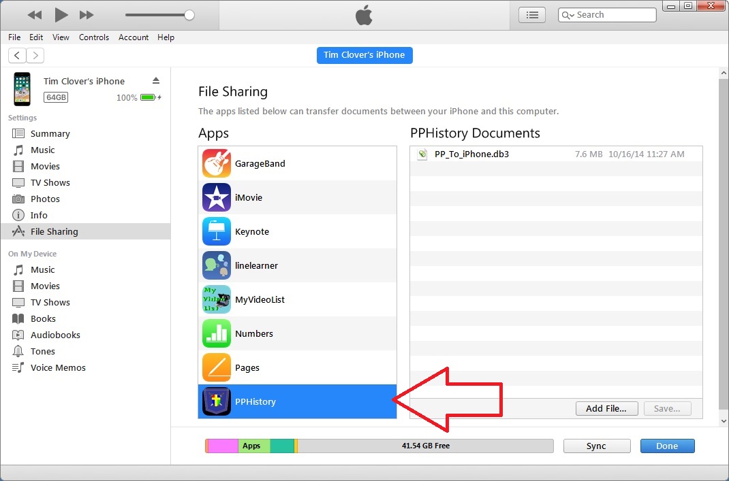Click the 64GB capacity badge
729x481 pixels.
(56, 97)
